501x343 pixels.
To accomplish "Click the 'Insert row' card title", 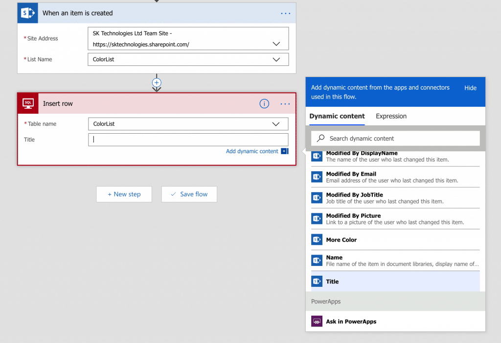I will tap(58, 103).
